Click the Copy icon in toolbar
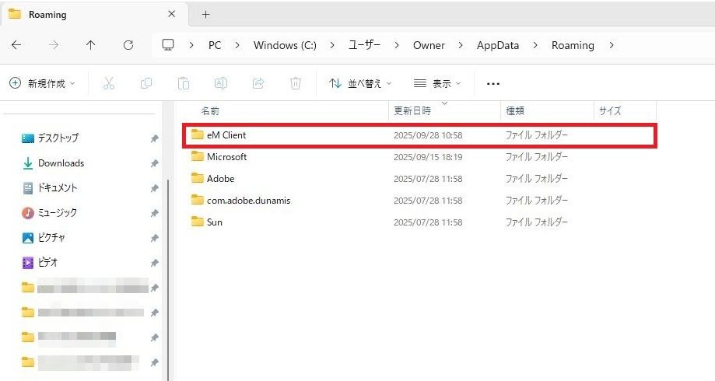The image size is (715, 381). tap(146, 83)
